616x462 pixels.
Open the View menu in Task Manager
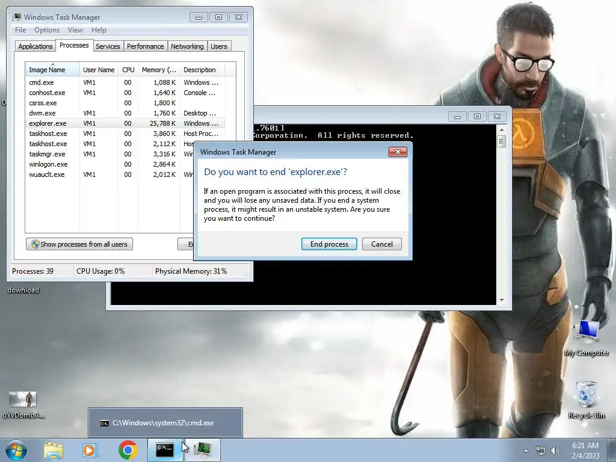click(75, 30)
